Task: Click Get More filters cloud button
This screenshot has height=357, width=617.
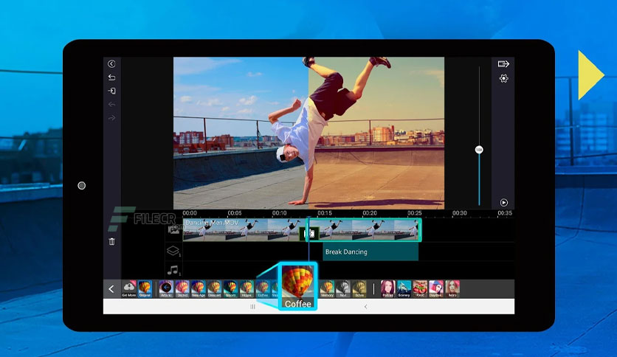Action: pyautogui.click(x=129, y=288)
